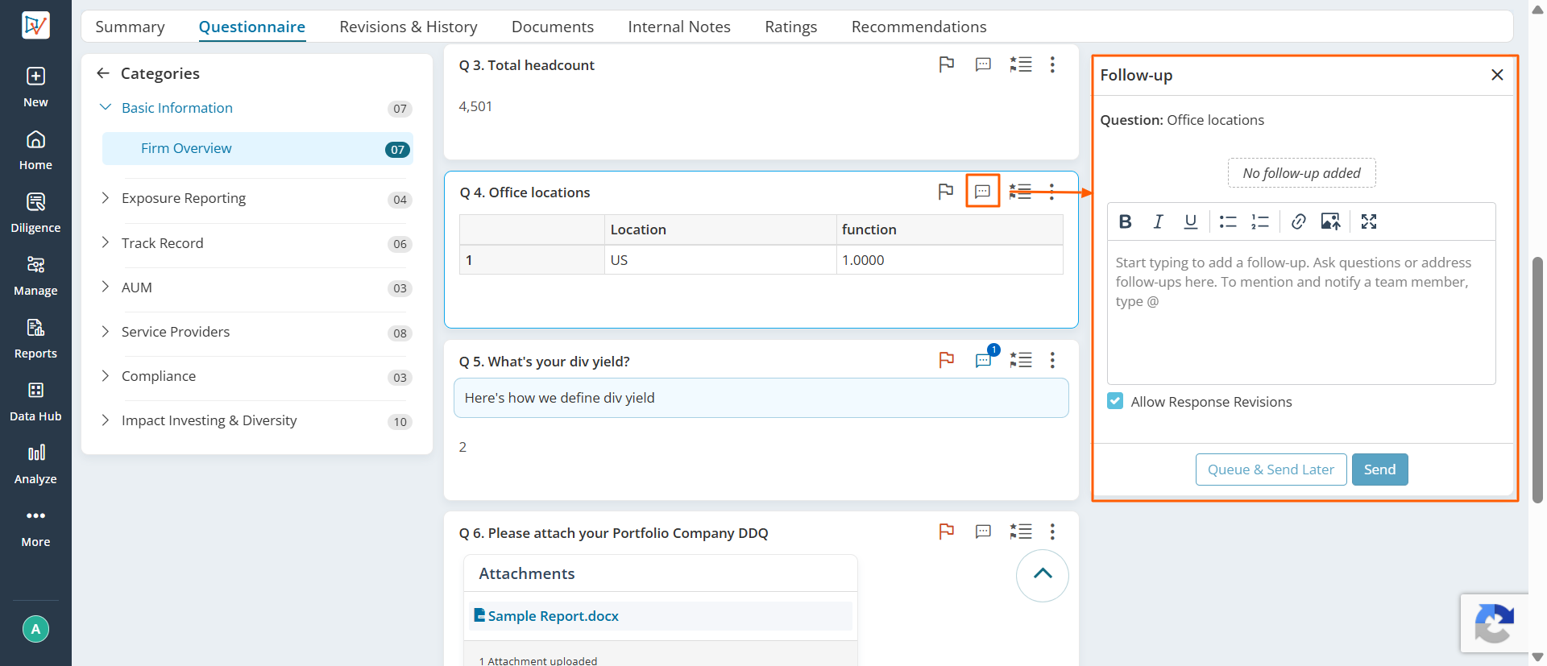Uncheck Allow Response Revisions

click(x=1115, y=401)
